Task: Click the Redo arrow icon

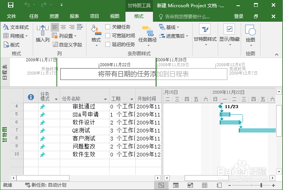Action: pos(44,5)
